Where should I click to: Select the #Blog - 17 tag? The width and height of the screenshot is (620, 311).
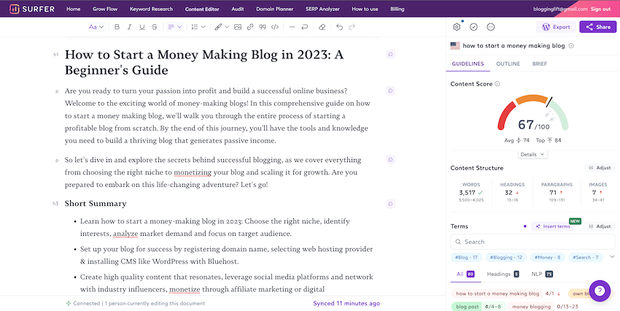coord(466,257)
